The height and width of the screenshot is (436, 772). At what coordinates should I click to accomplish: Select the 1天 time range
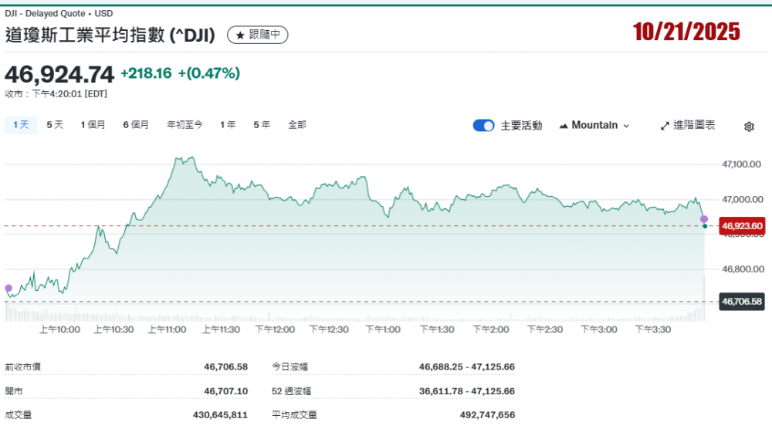pos(21,124)
